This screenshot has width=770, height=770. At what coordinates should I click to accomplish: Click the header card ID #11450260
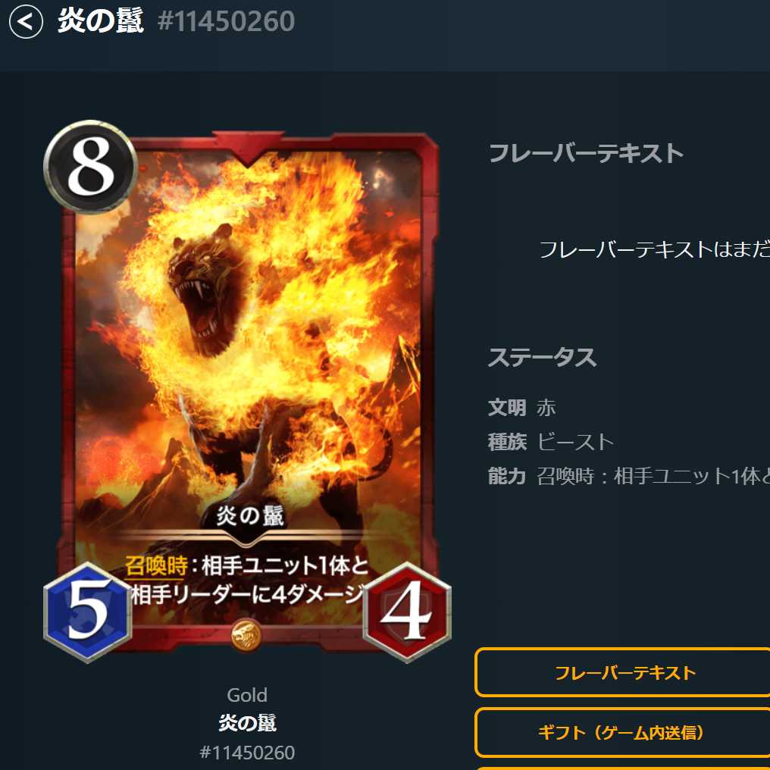pos(227,22)
